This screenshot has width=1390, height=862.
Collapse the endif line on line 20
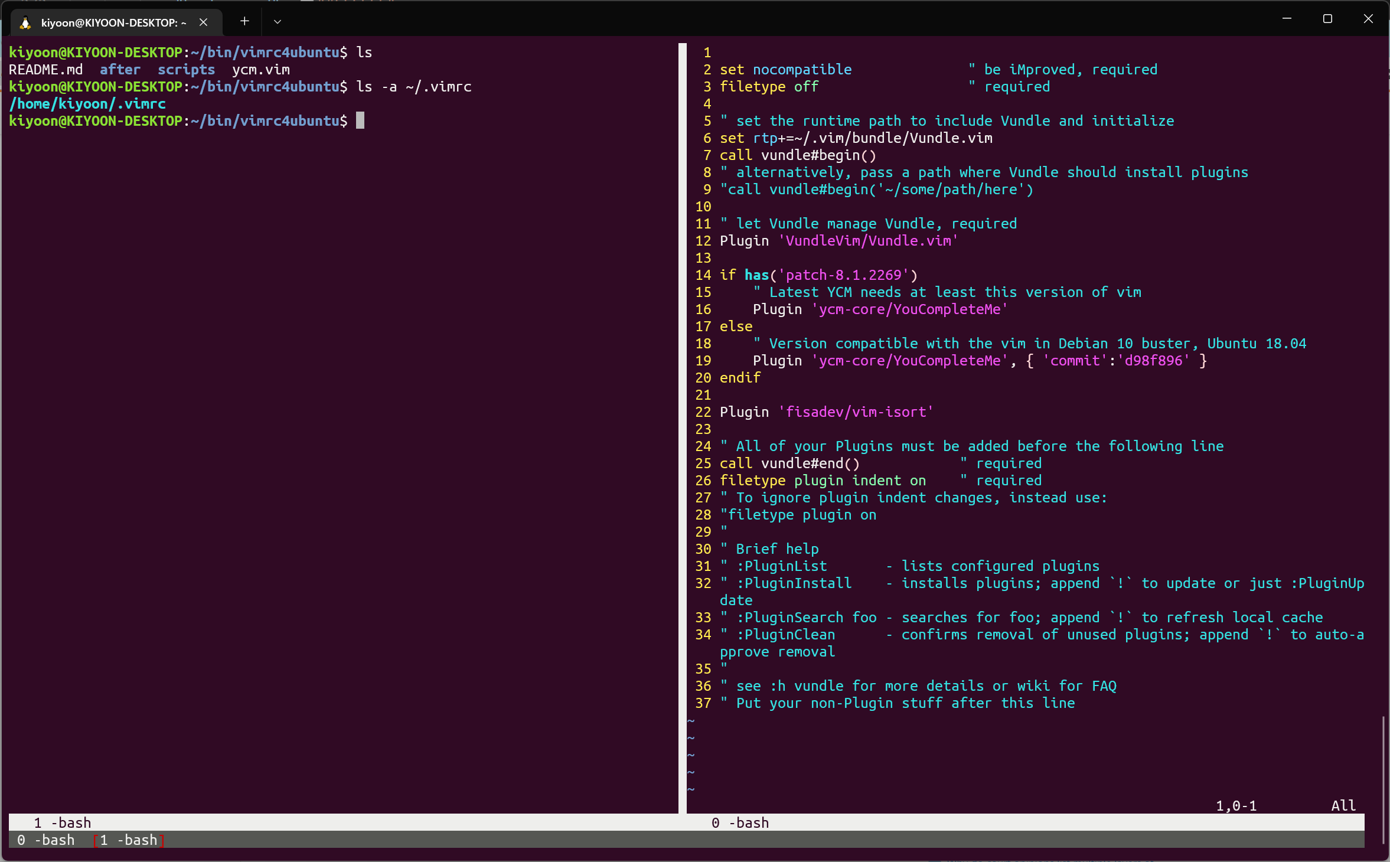coord(740,377)
